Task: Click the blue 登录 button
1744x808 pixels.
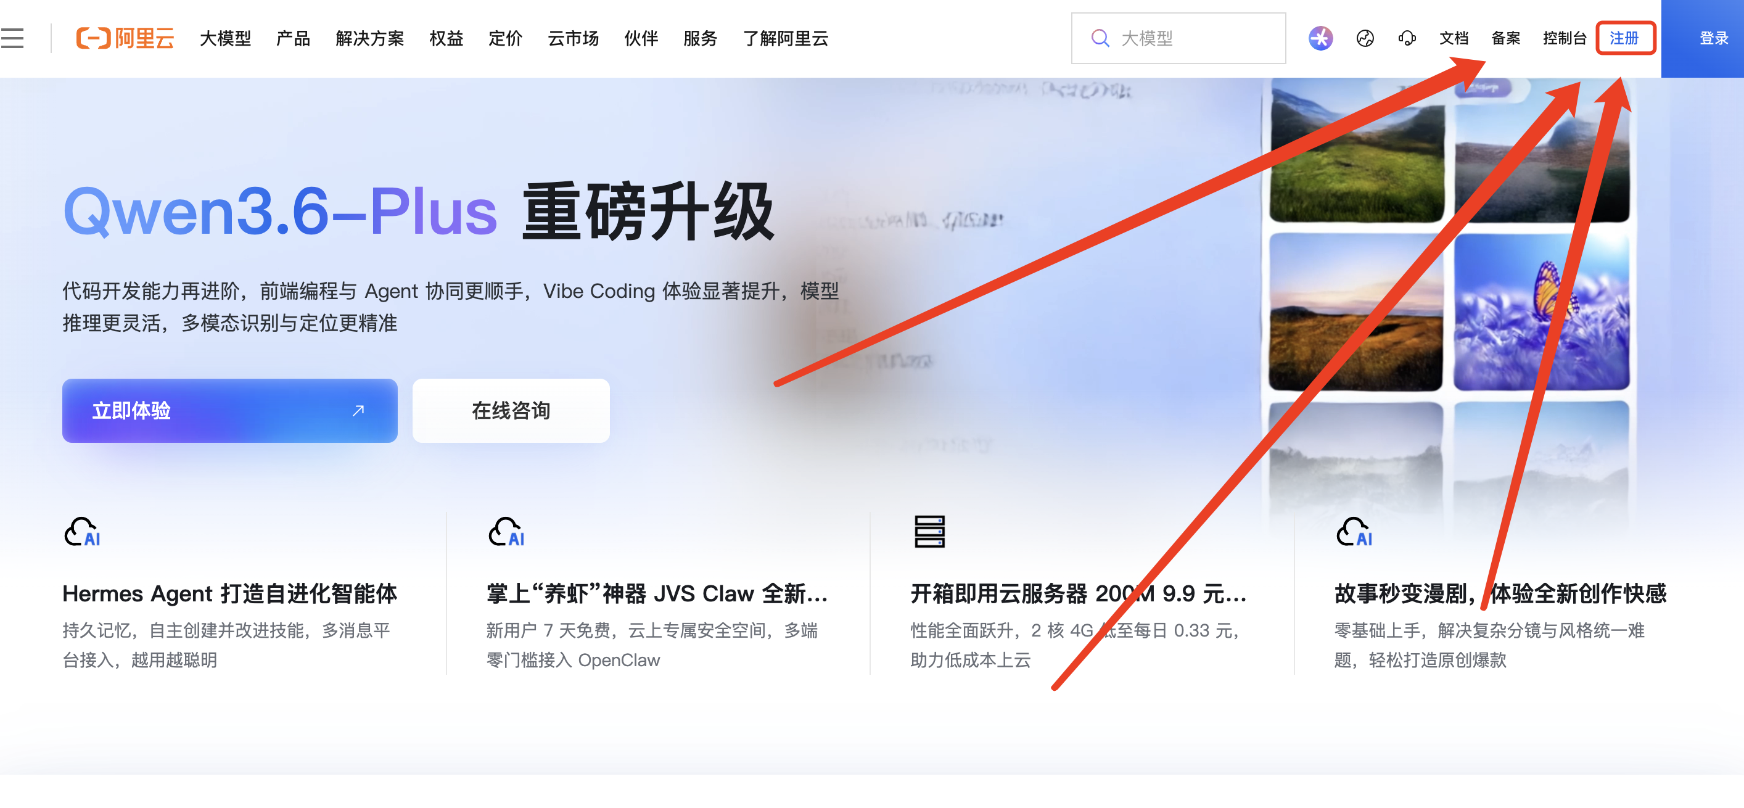Action: pos(1714,39)
